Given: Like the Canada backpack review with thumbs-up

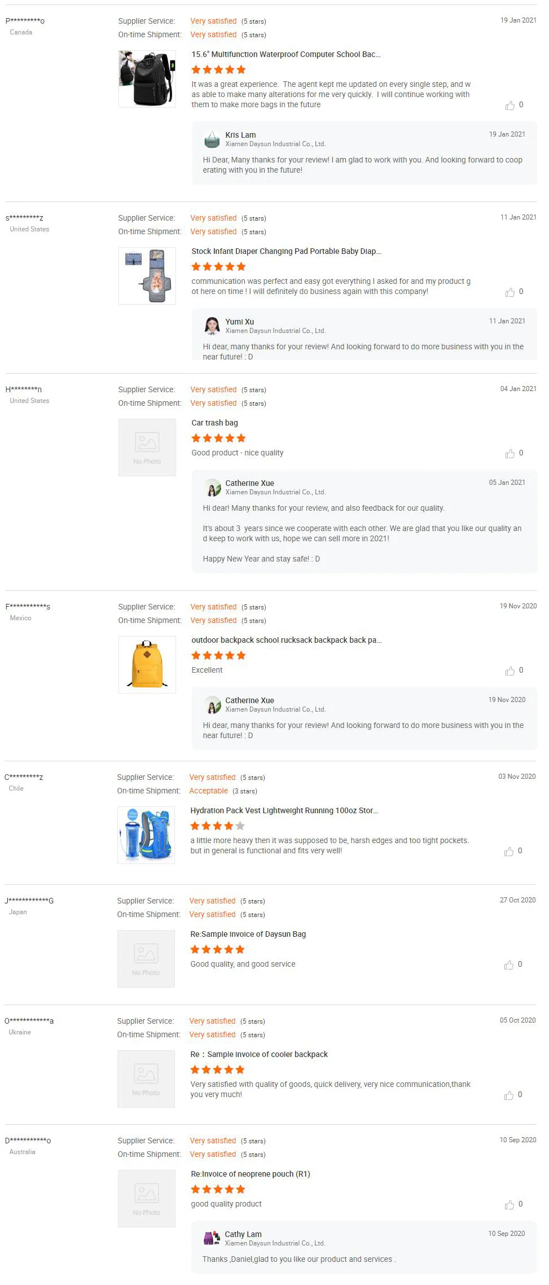Looking at the screenshot, I should (510, 106).
